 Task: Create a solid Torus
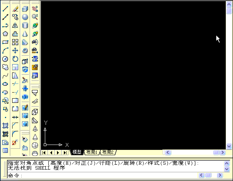pos(25,50)
